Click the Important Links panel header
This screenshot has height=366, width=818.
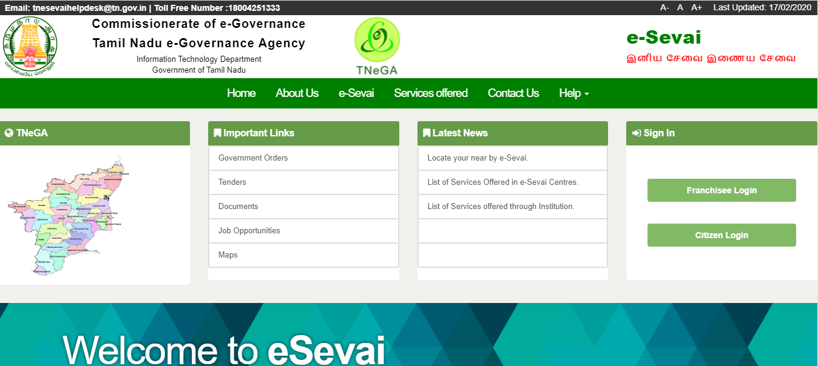(303, 133)
